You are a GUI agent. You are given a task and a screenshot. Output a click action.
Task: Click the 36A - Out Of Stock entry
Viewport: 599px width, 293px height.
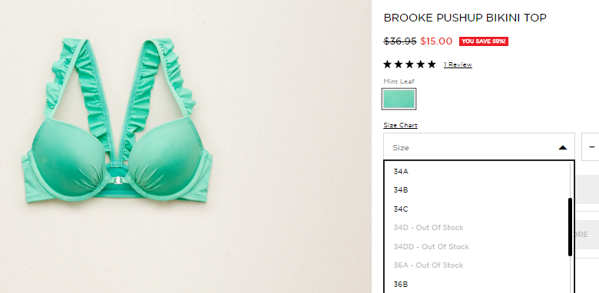[x=477, y=265]
